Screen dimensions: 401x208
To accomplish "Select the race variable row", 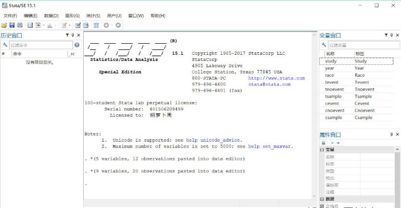I will (356, 75).
